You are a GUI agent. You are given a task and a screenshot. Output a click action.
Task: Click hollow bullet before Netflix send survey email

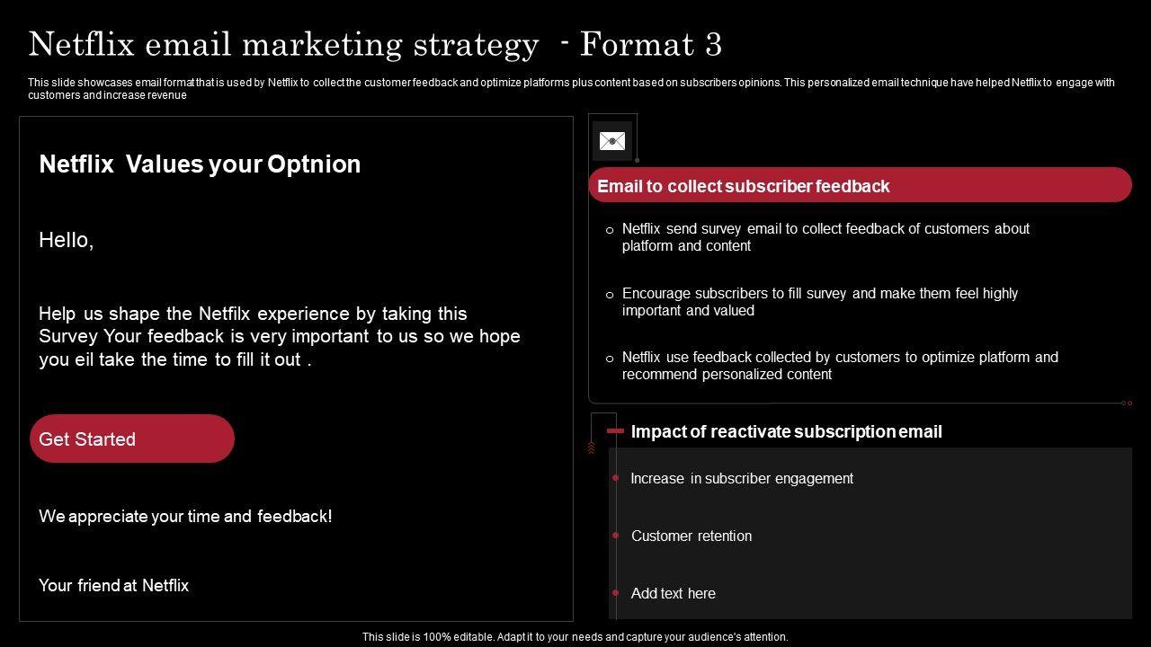(610, 230)
